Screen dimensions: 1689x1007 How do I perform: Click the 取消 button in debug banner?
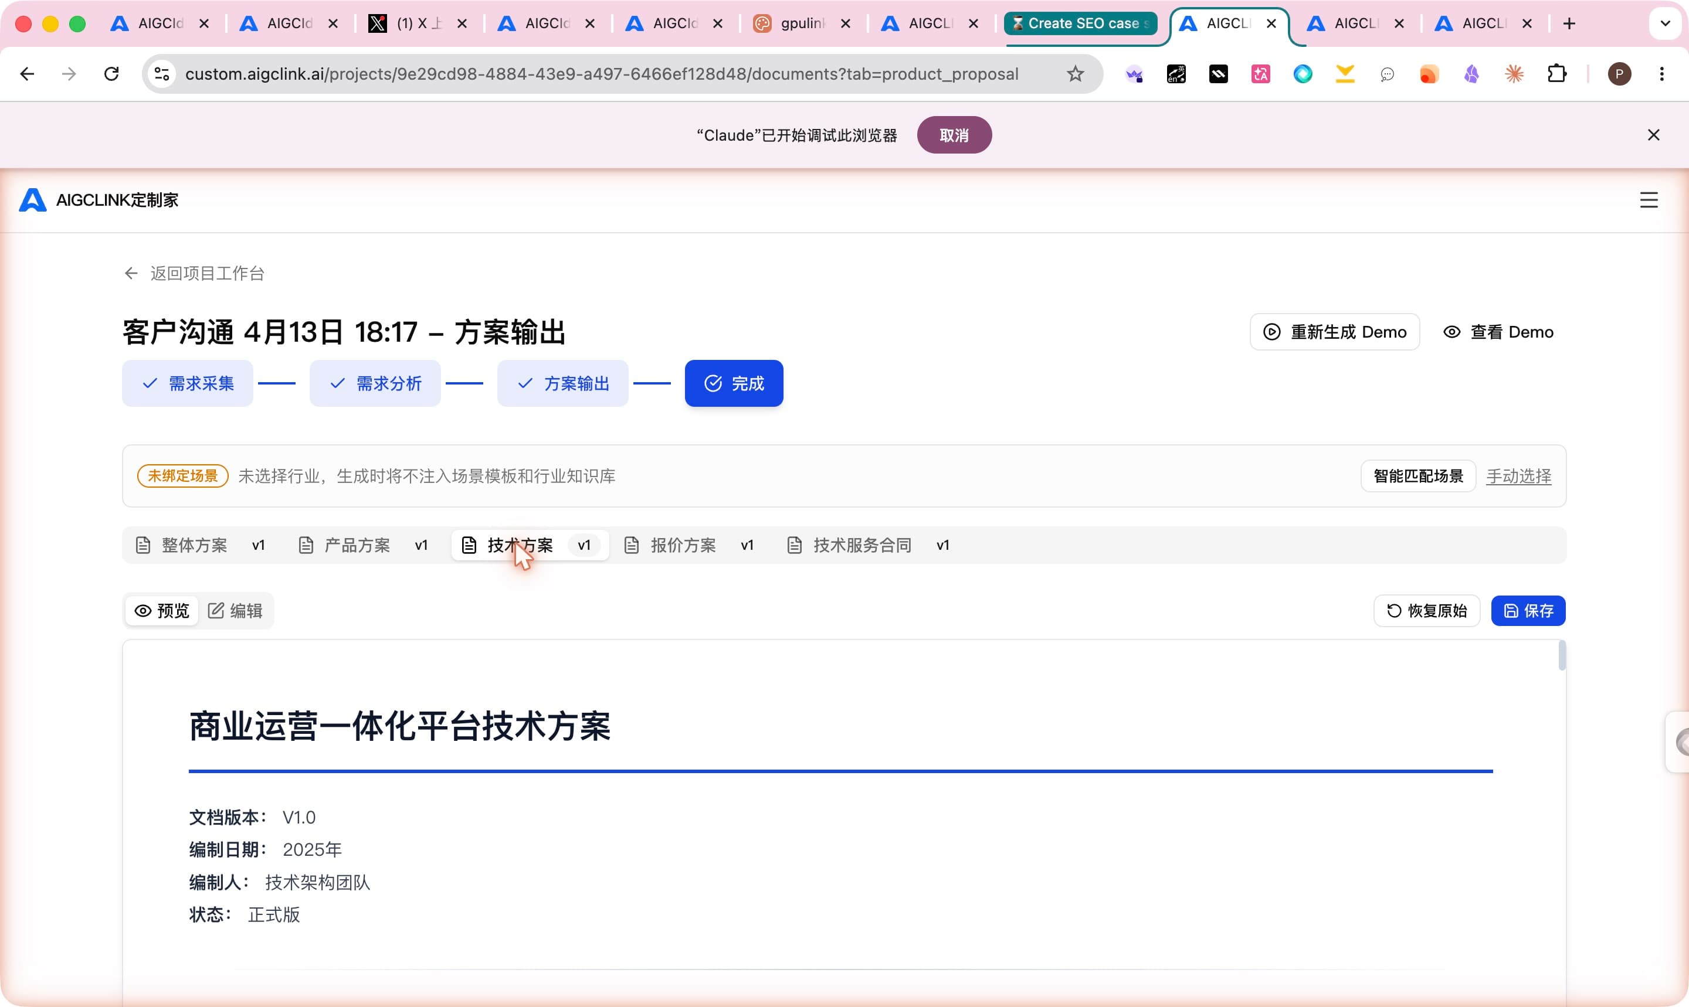coord(954,135)
